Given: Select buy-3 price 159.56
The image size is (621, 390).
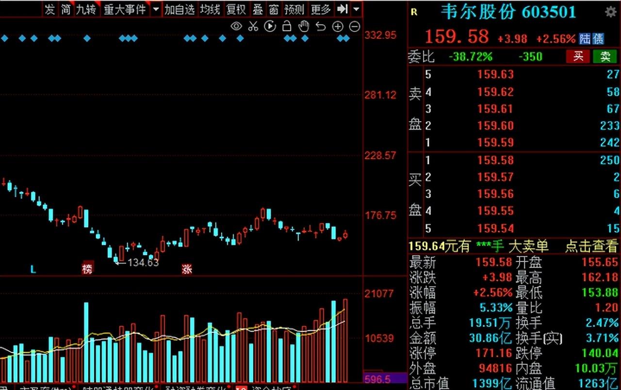Looking at the screenshot, I should click(x=495, y=194).
